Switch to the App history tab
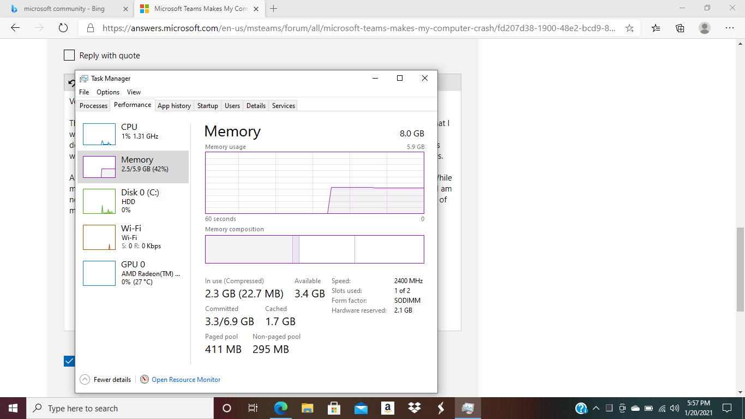 [174, 106]
